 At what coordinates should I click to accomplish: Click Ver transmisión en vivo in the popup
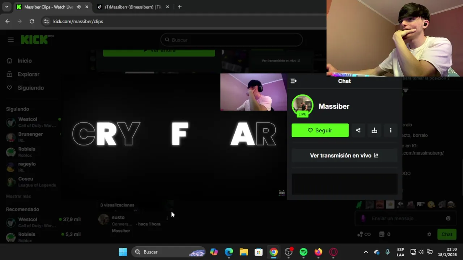coord(344,155)
